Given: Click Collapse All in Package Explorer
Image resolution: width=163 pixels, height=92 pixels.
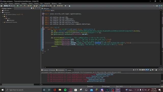Looking at the screenshot, I should tap(32, 8).
